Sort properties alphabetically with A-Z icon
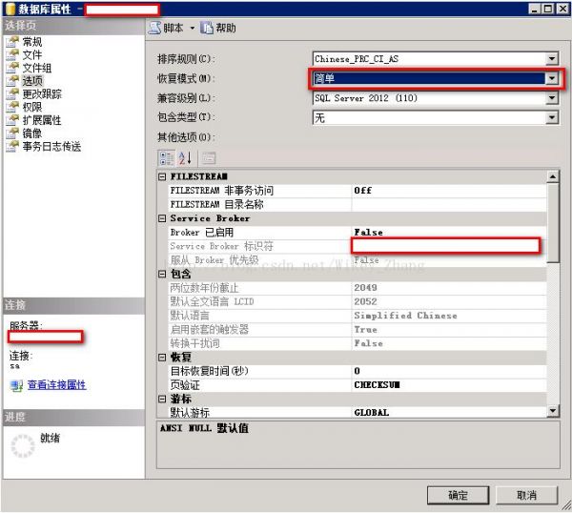 click(185, 158)
